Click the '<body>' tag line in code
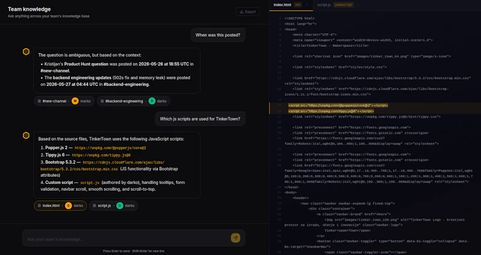Viewport: 481px width, 255px height. click(290, 192)
